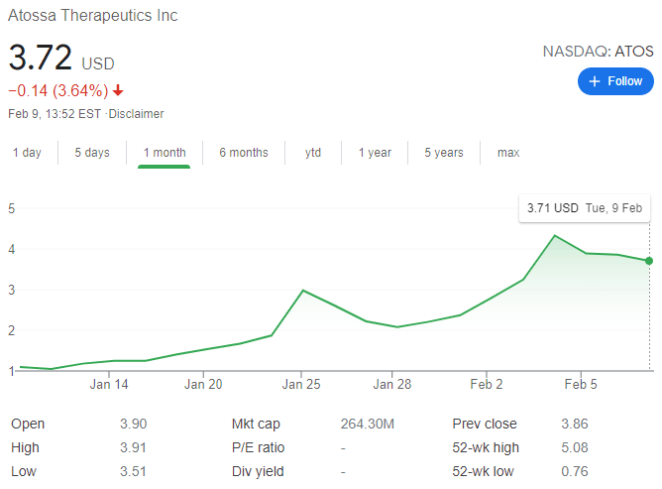This screenshot has width=662, height=489.
Task: Click the NASDAQ: ATOS ticker label
Action: 598,51
